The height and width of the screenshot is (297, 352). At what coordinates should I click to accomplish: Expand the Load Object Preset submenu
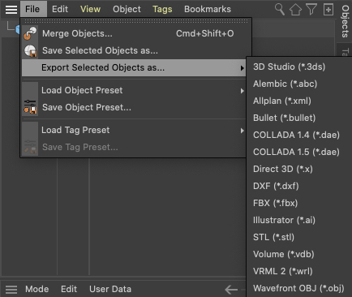[134, 90]
